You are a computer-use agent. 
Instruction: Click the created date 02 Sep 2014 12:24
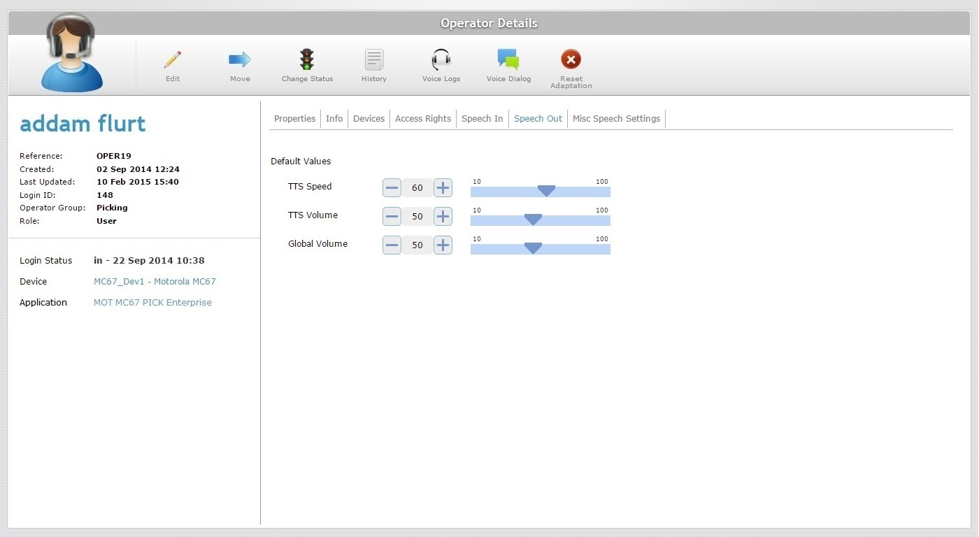pos(138,169)
